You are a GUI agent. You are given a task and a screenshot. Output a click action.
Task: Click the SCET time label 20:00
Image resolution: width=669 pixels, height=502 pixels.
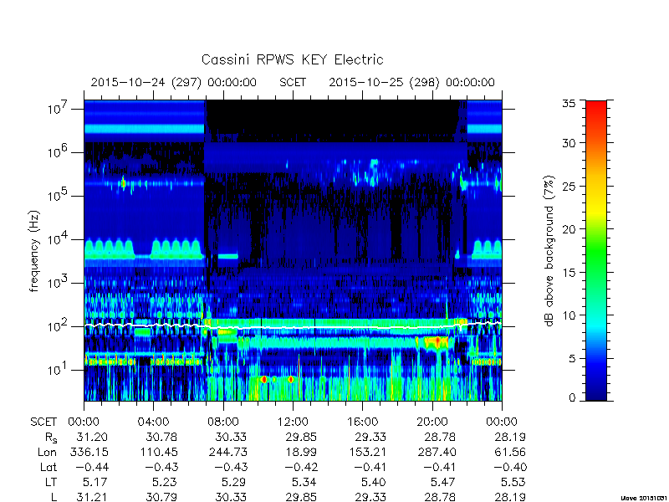[x=432, y=423]
